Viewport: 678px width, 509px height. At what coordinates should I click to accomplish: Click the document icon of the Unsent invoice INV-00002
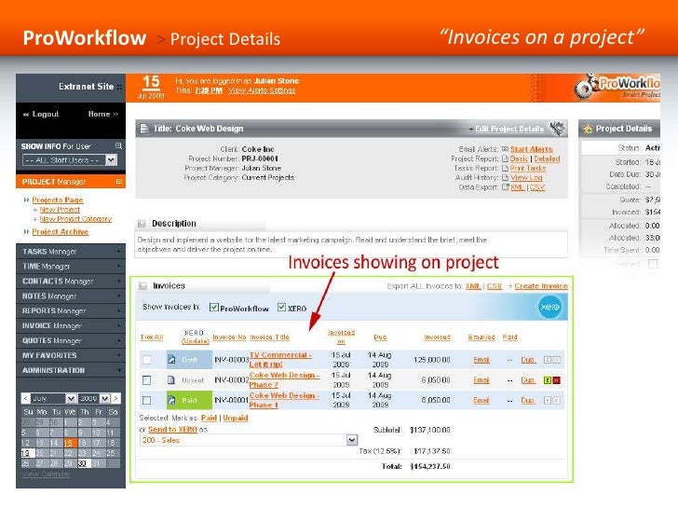[171, 380]
